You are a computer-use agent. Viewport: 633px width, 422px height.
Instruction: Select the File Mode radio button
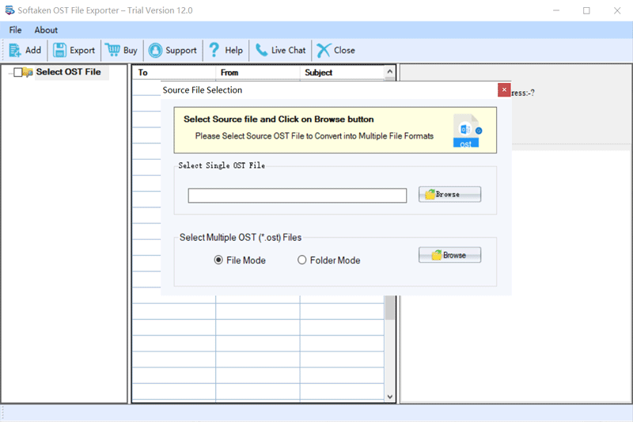click(218, 260)
